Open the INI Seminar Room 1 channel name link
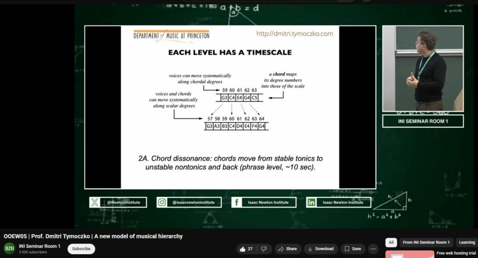Image resolution: width=478 pixels, height=258 pixels. (40, 246)
